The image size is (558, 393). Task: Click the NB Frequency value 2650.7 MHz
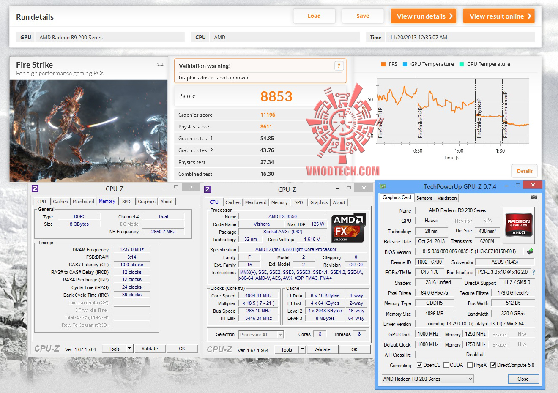click(x=163, y=232)
